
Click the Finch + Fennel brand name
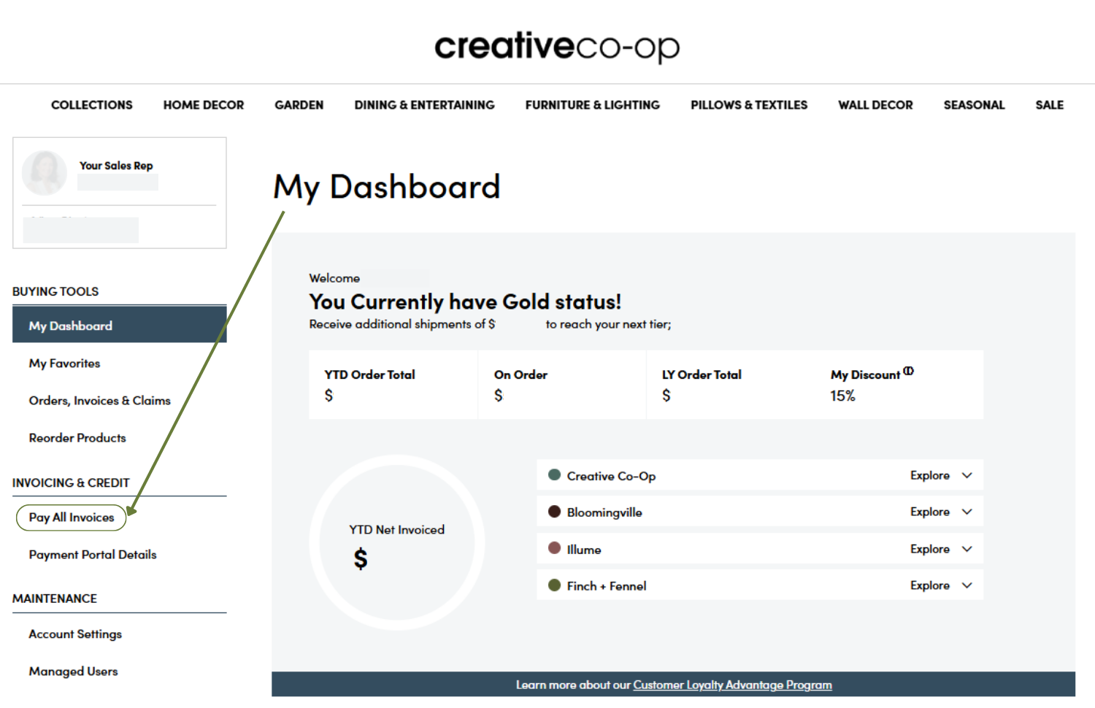coord(607,586)
